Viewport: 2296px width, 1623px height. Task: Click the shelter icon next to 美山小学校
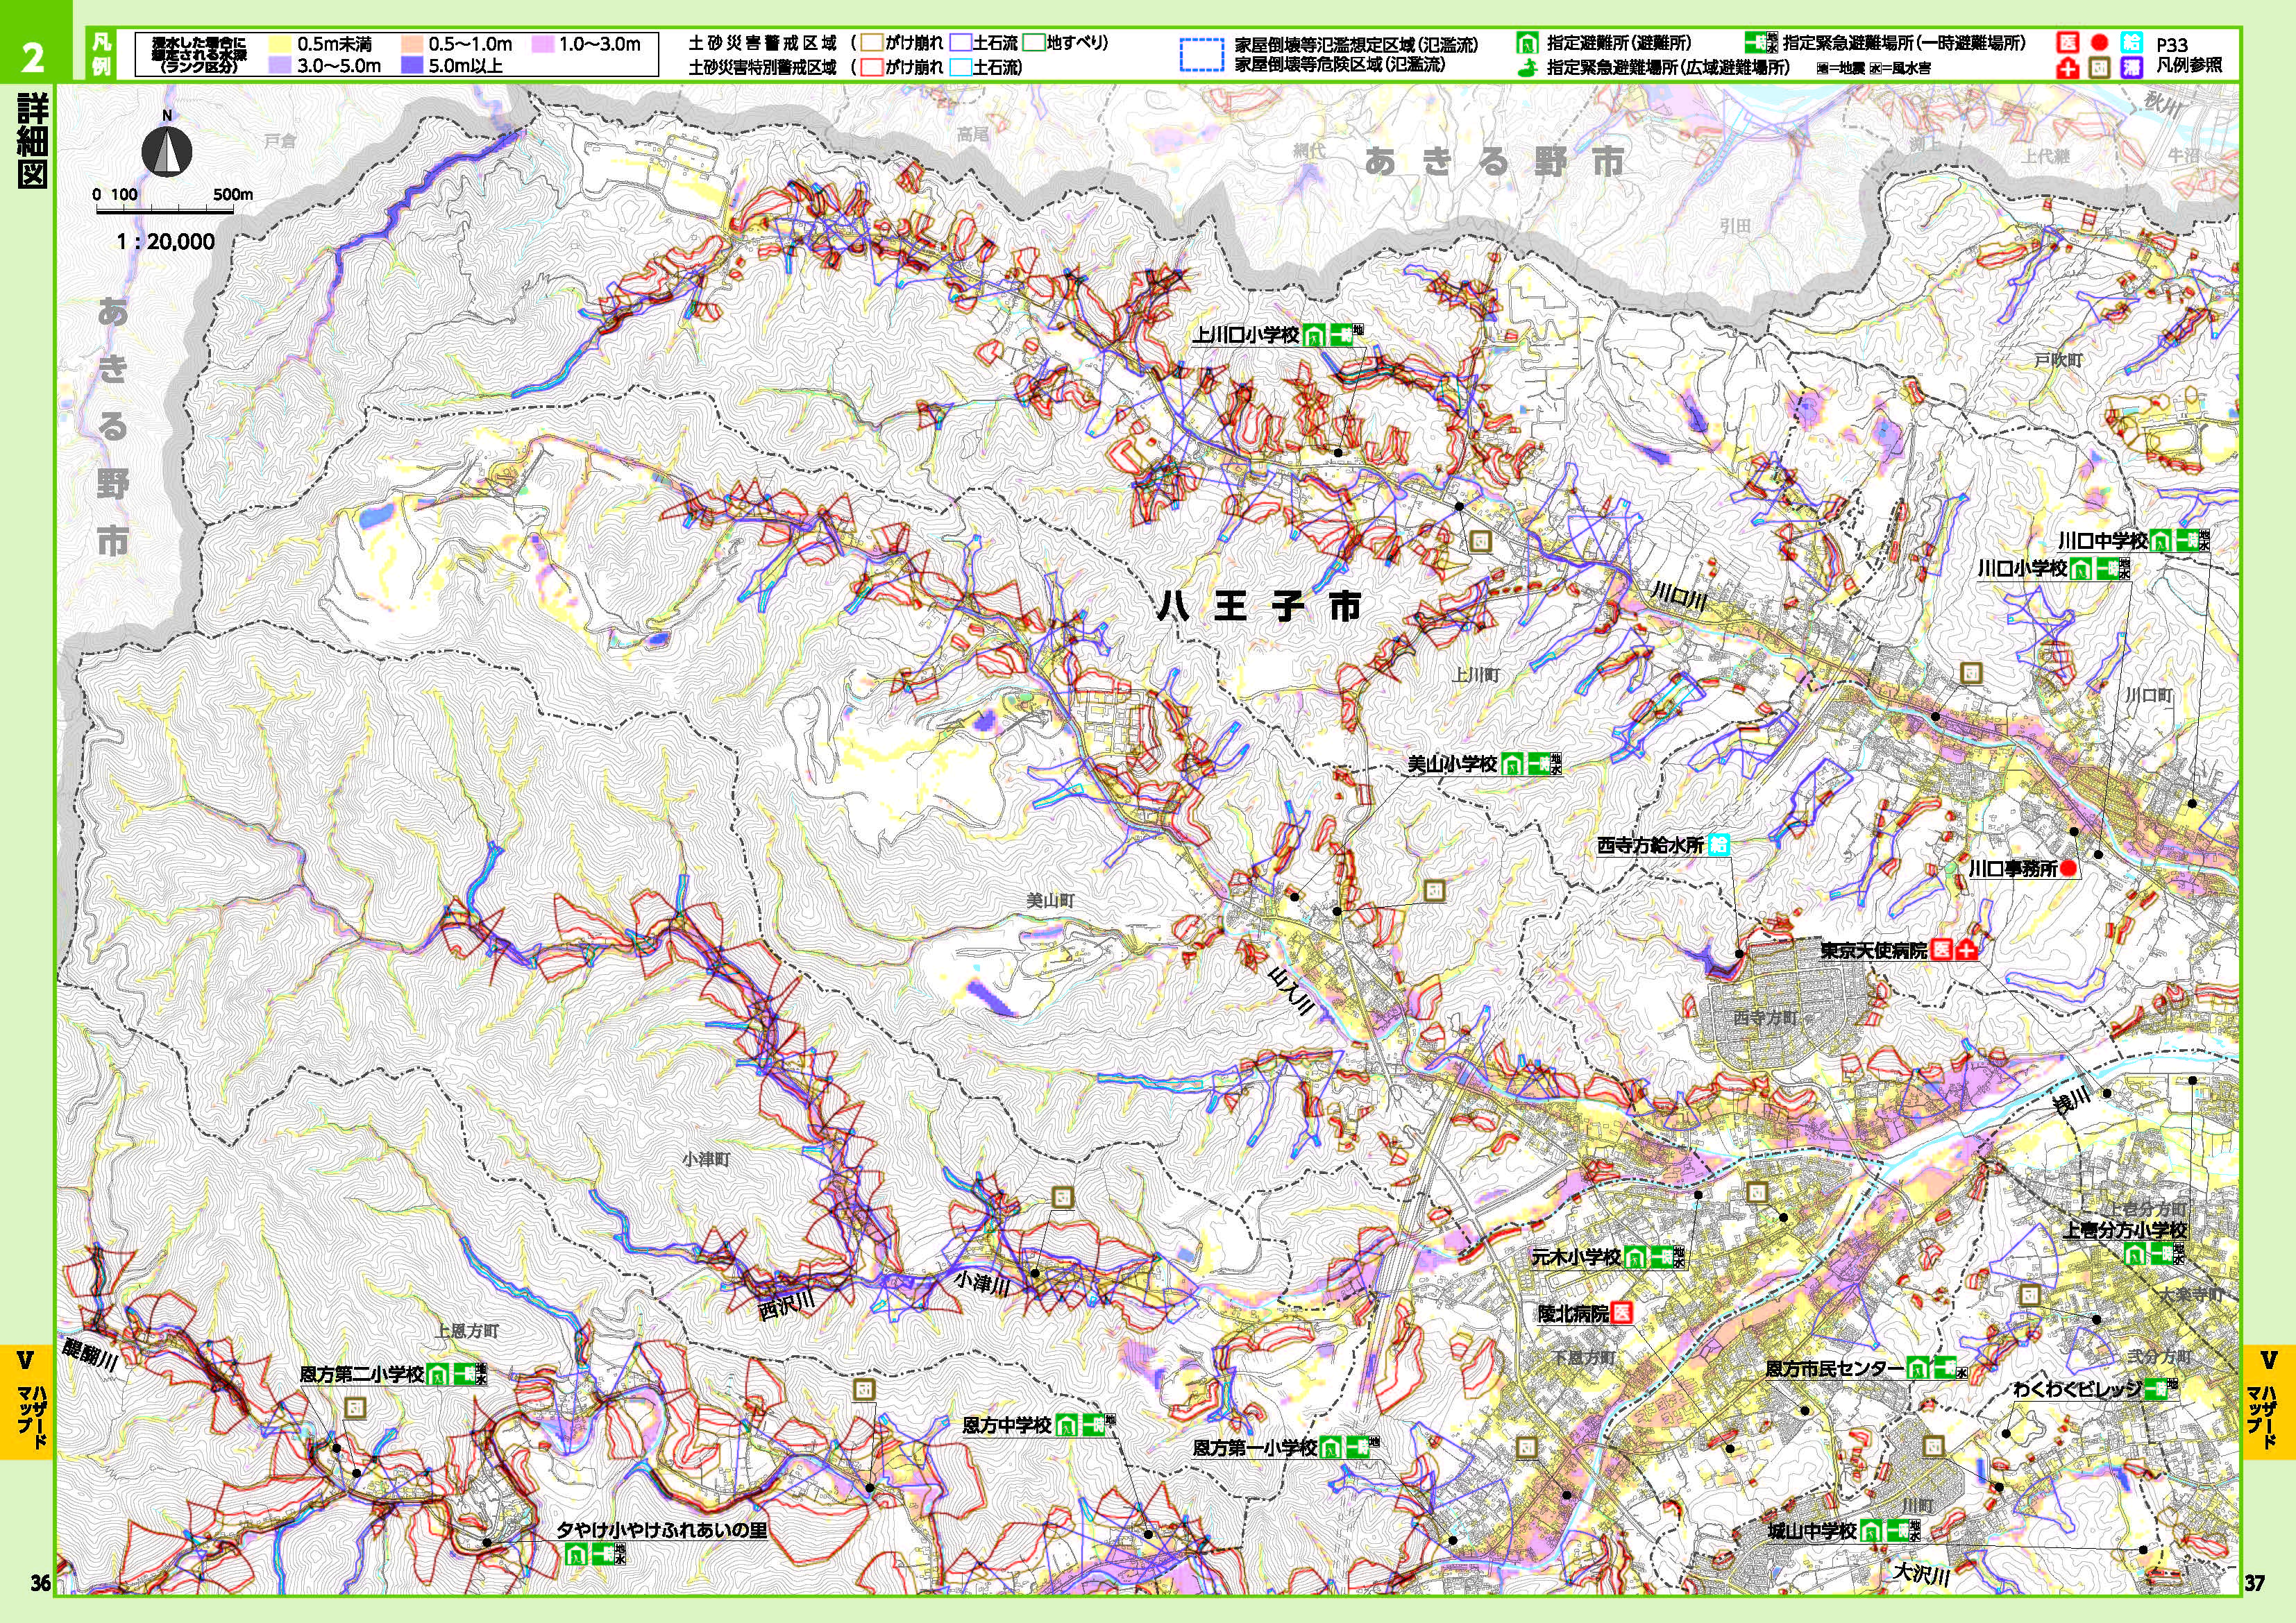(x=1512, y=763)
